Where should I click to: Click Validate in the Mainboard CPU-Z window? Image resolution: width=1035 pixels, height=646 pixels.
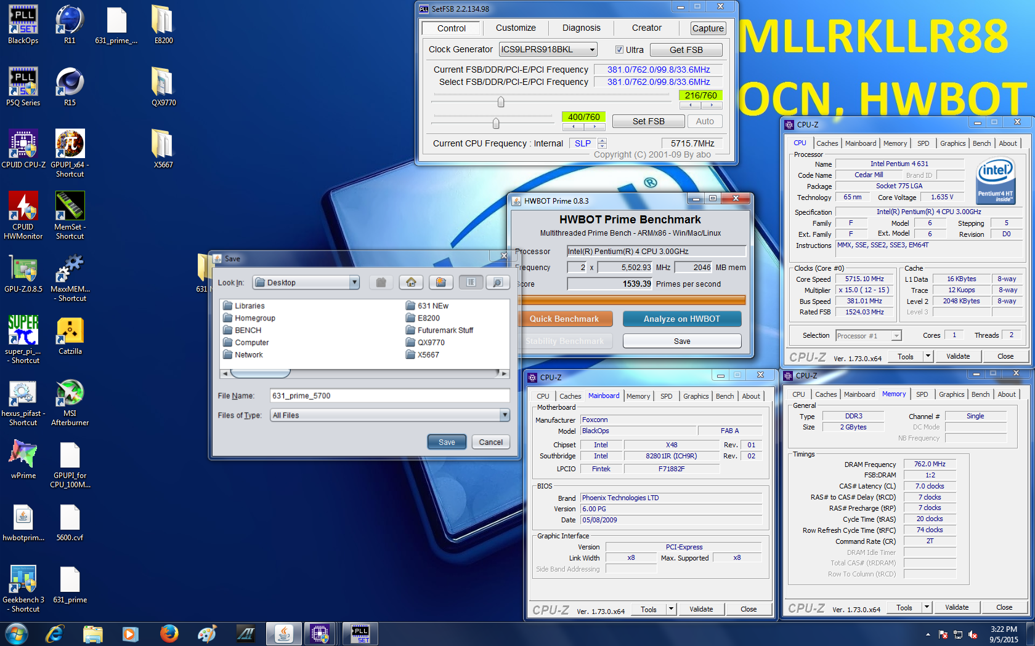[701, 609]
